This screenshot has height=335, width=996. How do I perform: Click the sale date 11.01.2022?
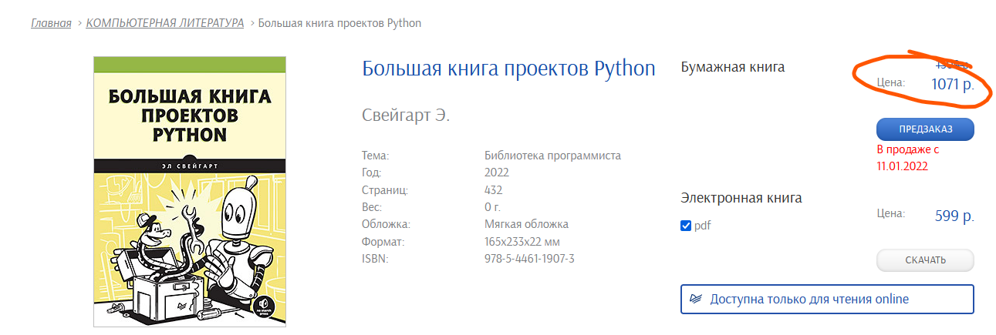point(902,166)
